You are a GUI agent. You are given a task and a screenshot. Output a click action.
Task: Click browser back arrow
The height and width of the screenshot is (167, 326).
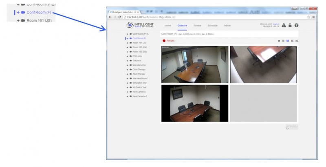[x=110, y=17]
